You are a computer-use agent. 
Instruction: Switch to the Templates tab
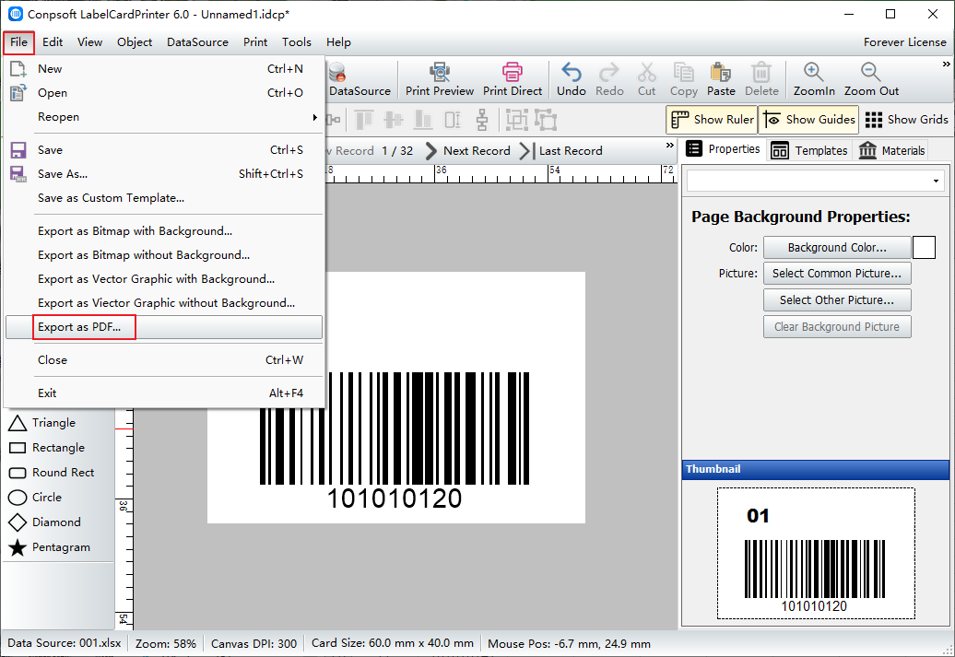(808, 150)
